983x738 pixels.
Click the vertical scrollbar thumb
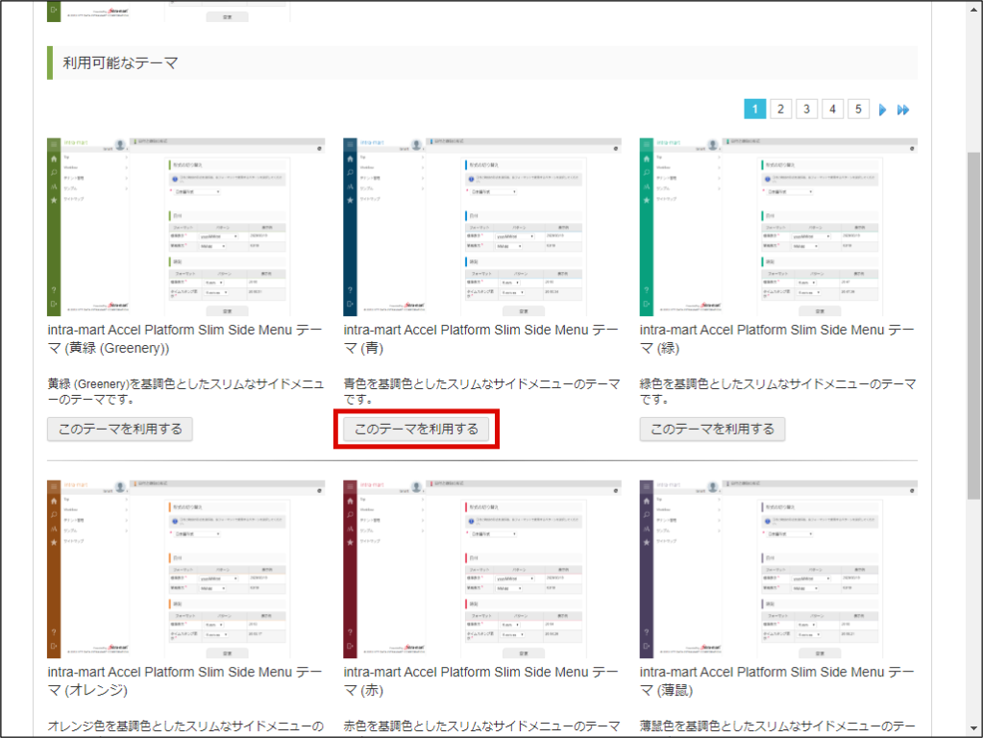pyautogui.click(x=973, y=325)
